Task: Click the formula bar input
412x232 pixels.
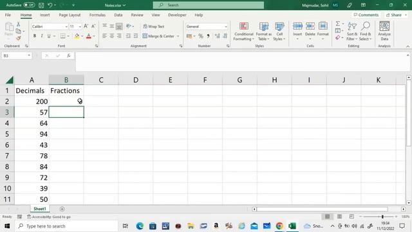Action: point(240,62)
